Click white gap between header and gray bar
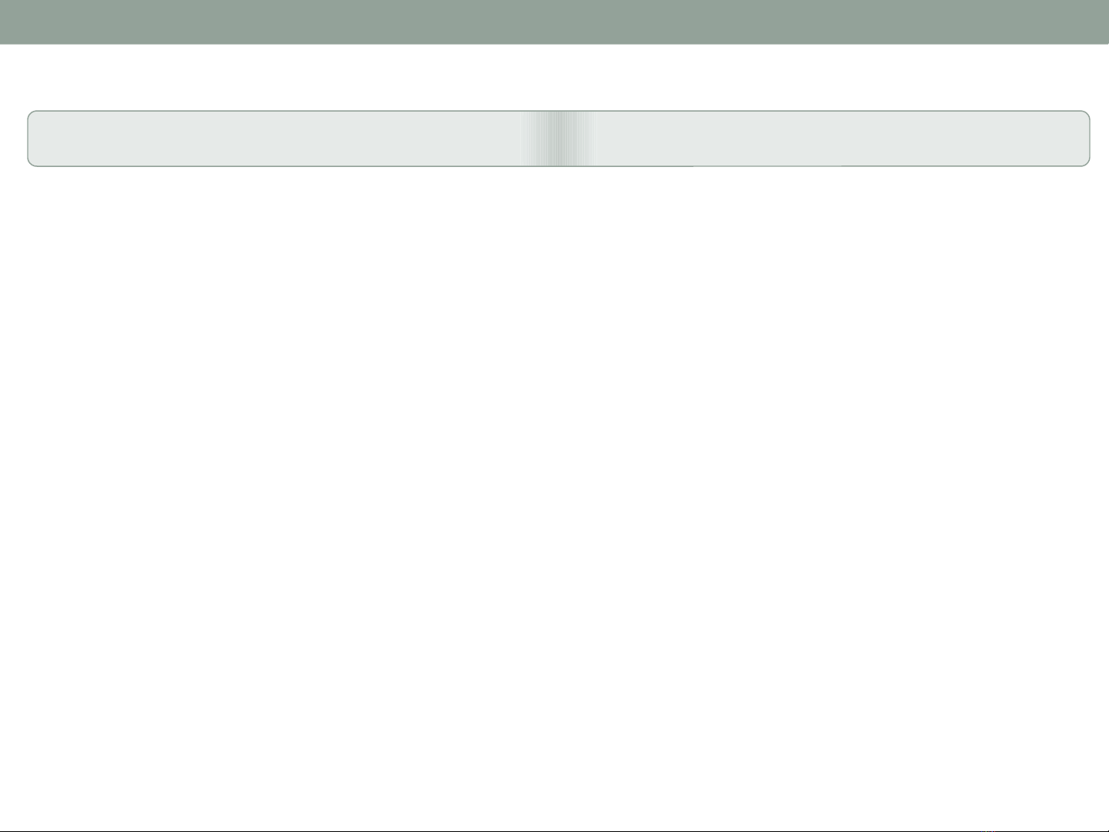Image resolution: width=1109 pixels, height=832 pixels. 554,77
